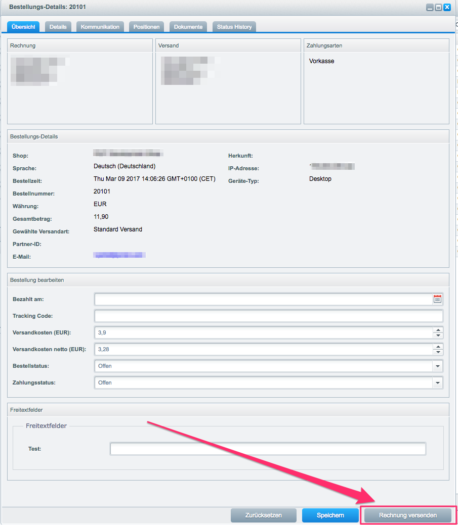Image resolution: width=458 pixels, height=525 pixels.
Task: Click the Versandkosten netto value field
Action: 264,349
